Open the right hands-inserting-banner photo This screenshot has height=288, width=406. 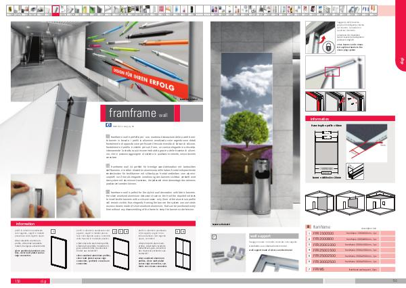coord(78,196)
